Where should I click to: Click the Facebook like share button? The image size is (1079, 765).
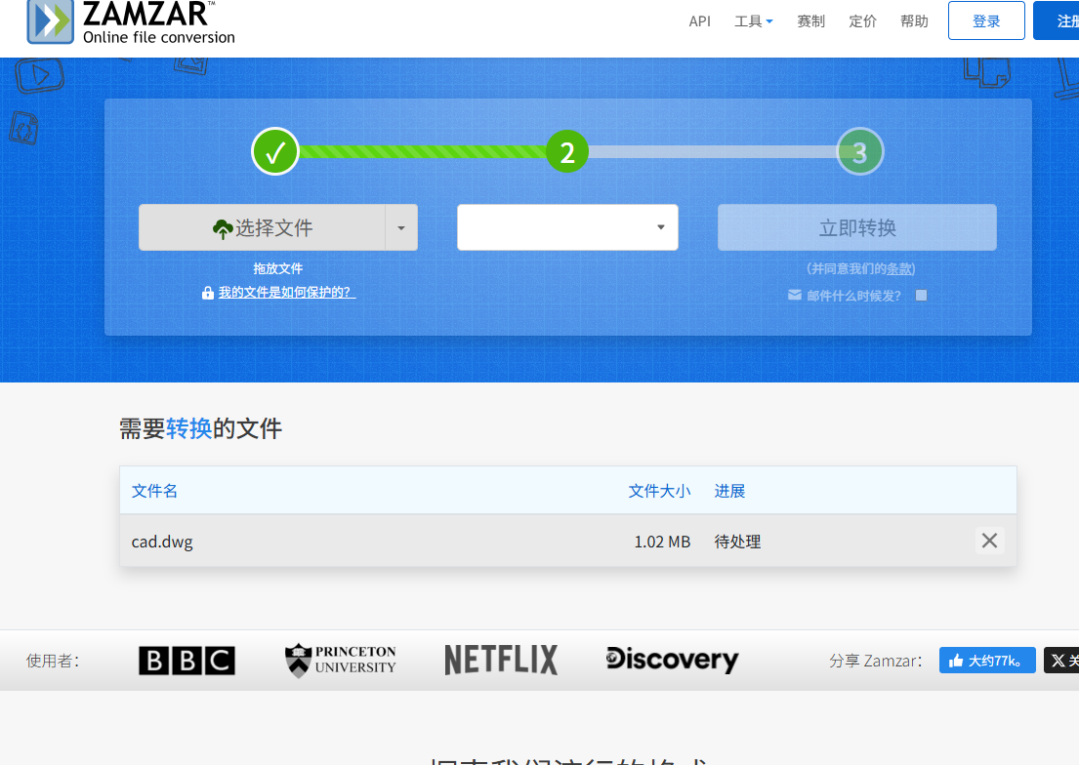tap(987, 661)
